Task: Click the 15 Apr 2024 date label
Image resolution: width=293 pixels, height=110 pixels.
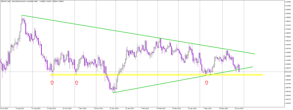Action: tap(192, 108)
